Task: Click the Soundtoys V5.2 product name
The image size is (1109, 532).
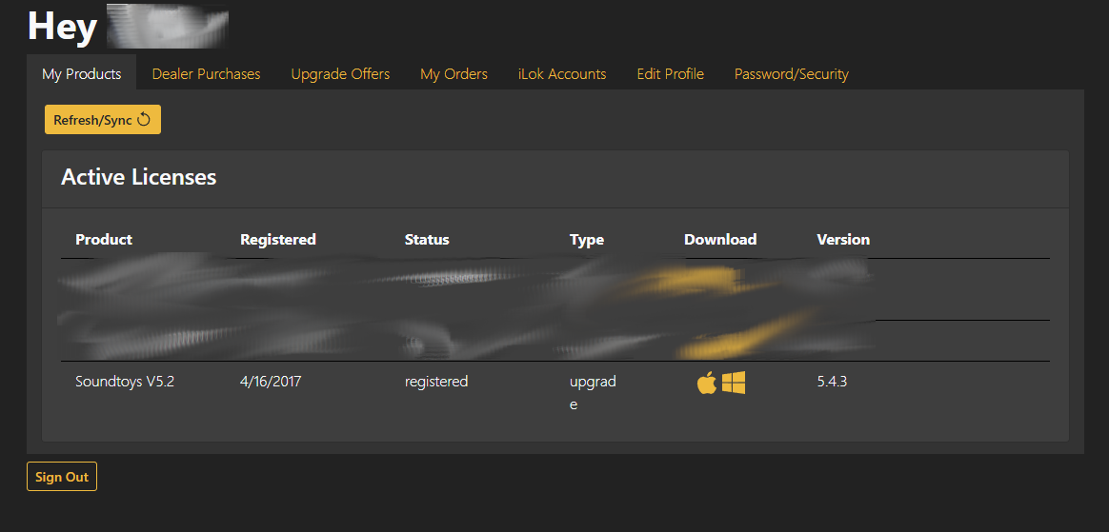Action: 125,382
